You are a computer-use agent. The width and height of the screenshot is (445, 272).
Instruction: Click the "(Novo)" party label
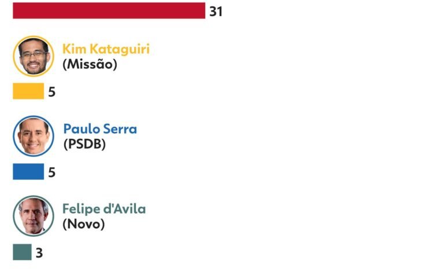(x=83, y=224)
